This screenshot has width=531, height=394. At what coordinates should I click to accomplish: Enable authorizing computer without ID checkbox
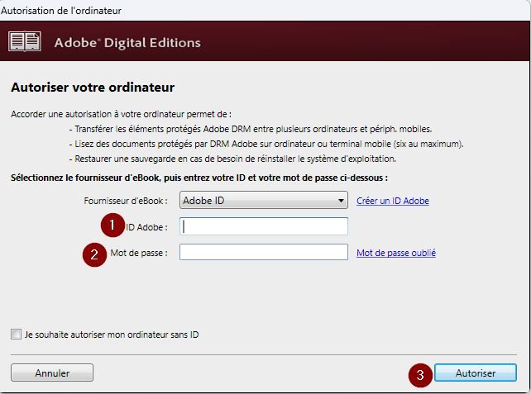(x=16, y=335)
